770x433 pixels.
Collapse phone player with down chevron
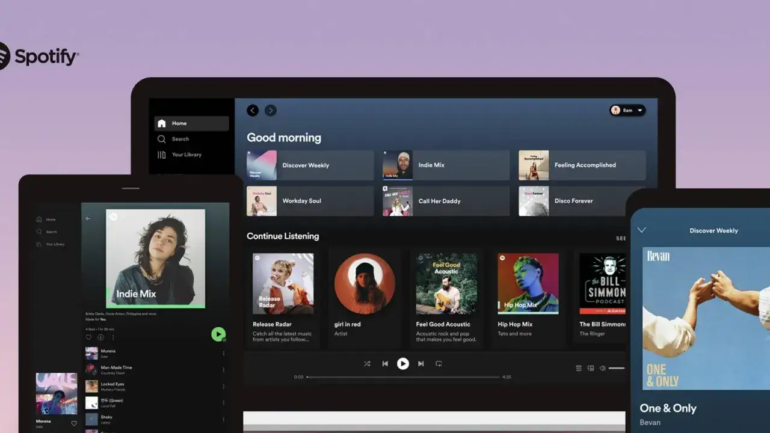coord(642,230)
